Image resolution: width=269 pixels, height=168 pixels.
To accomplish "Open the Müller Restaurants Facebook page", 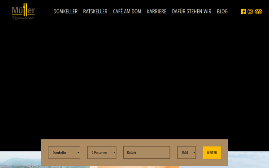I will (x=243, y=12).
